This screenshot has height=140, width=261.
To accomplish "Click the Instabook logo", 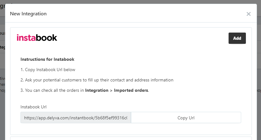I will click(x=37, y=38).
